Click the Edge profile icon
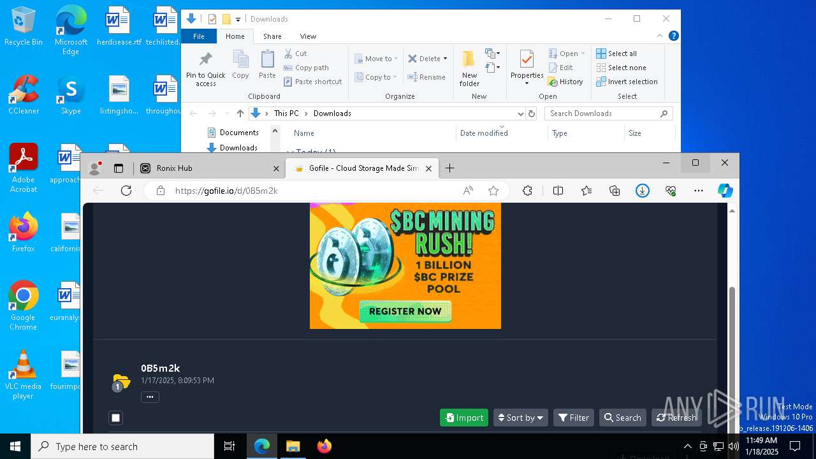Viewport: 816px width, 459px height. (95, 168)
